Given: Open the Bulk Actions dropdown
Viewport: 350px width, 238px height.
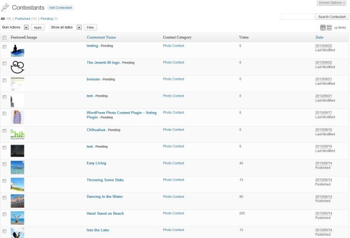Looking at the screenshot, I should pos(15,27).
